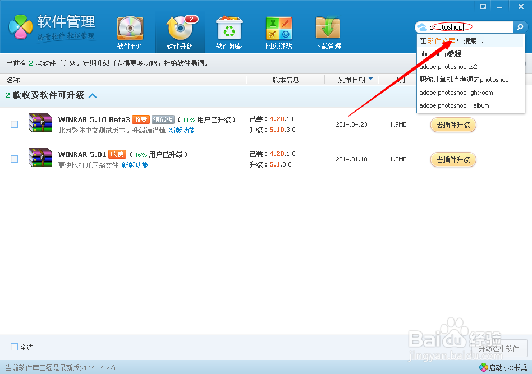Enable the 全选 (Select All) checkbox
This screenshot has width=532, height=374.
point(13,347)
